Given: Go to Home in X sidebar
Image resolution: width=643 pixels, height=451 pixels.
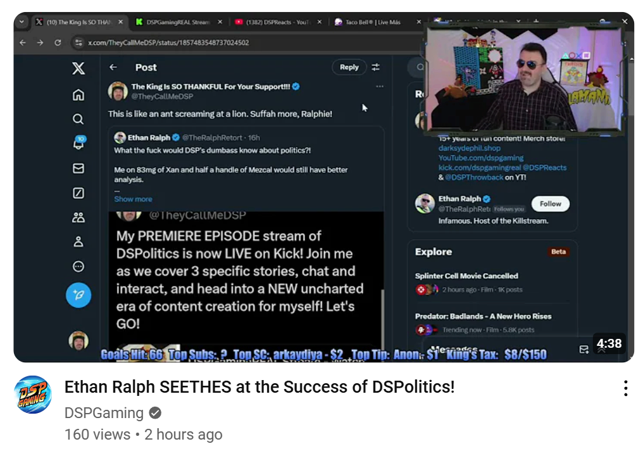Looking at the screenshot, I should 78,95.
